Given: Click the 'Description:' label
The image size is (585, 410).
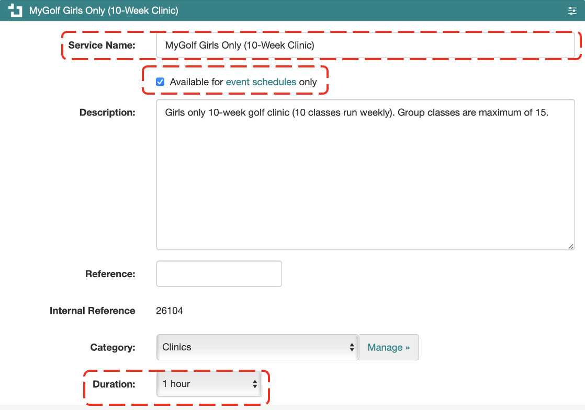Looking at the screenshot, I should point(107,112).
